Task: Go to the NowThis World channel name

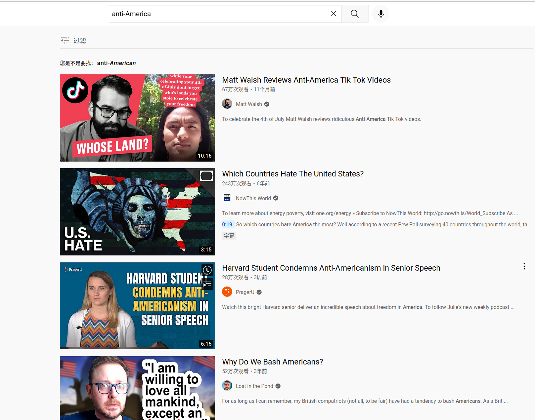Action: (x=253, y=198)
